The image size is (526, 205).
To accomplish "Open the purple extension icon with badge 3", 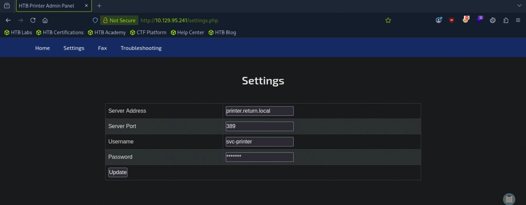I will [x=479, y=20].
